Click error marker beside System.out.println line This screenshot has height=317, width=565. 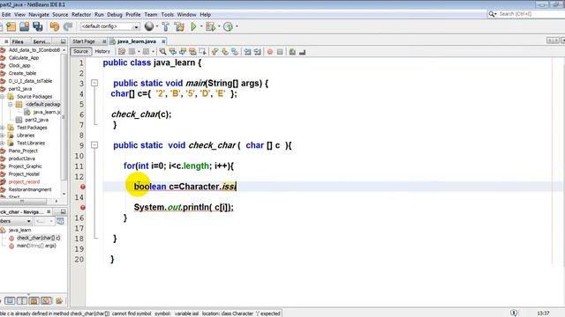point(82,208)
